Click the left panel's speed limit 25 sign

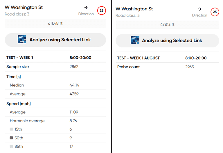coord(101,10)
